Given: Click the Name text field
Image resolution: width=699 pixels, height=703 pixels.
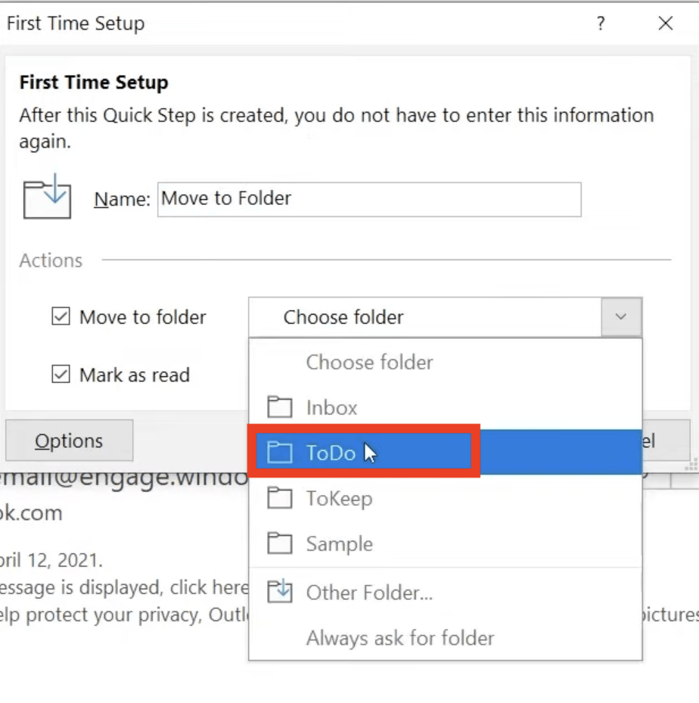Looking at the screenshot, I should click(369, 199).
